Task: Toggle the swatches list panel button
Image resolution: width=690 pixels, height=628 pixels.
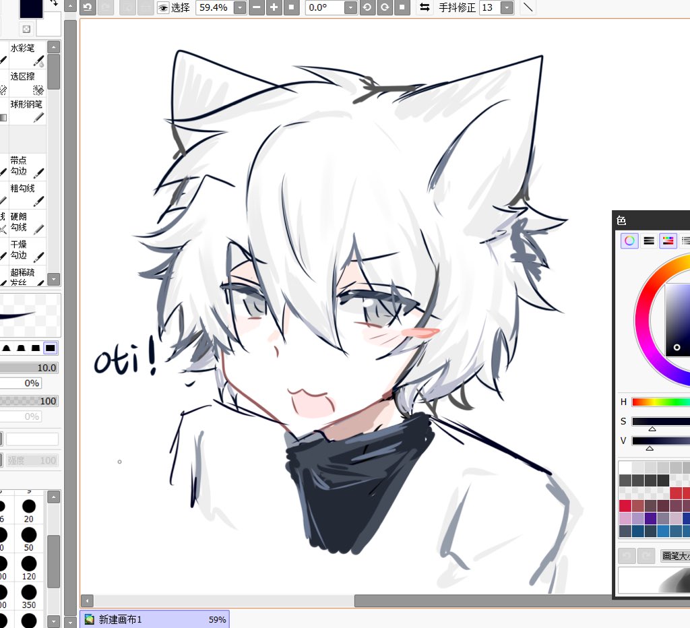Action: (685, 241)
